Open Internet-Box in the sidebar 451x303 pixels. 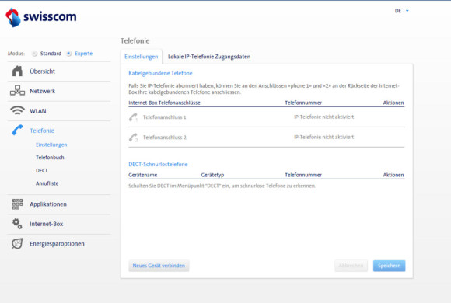click(x=47, y=224)
